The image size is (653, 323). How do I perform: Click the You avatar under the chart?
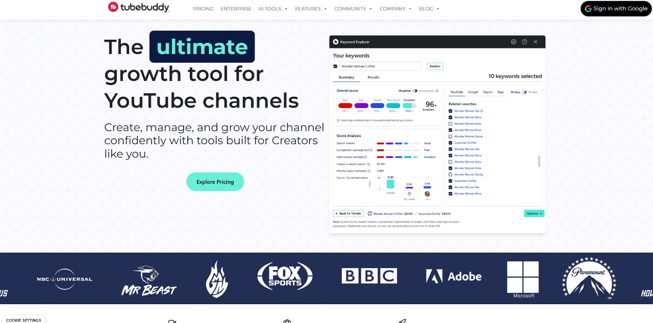[427, 194]
